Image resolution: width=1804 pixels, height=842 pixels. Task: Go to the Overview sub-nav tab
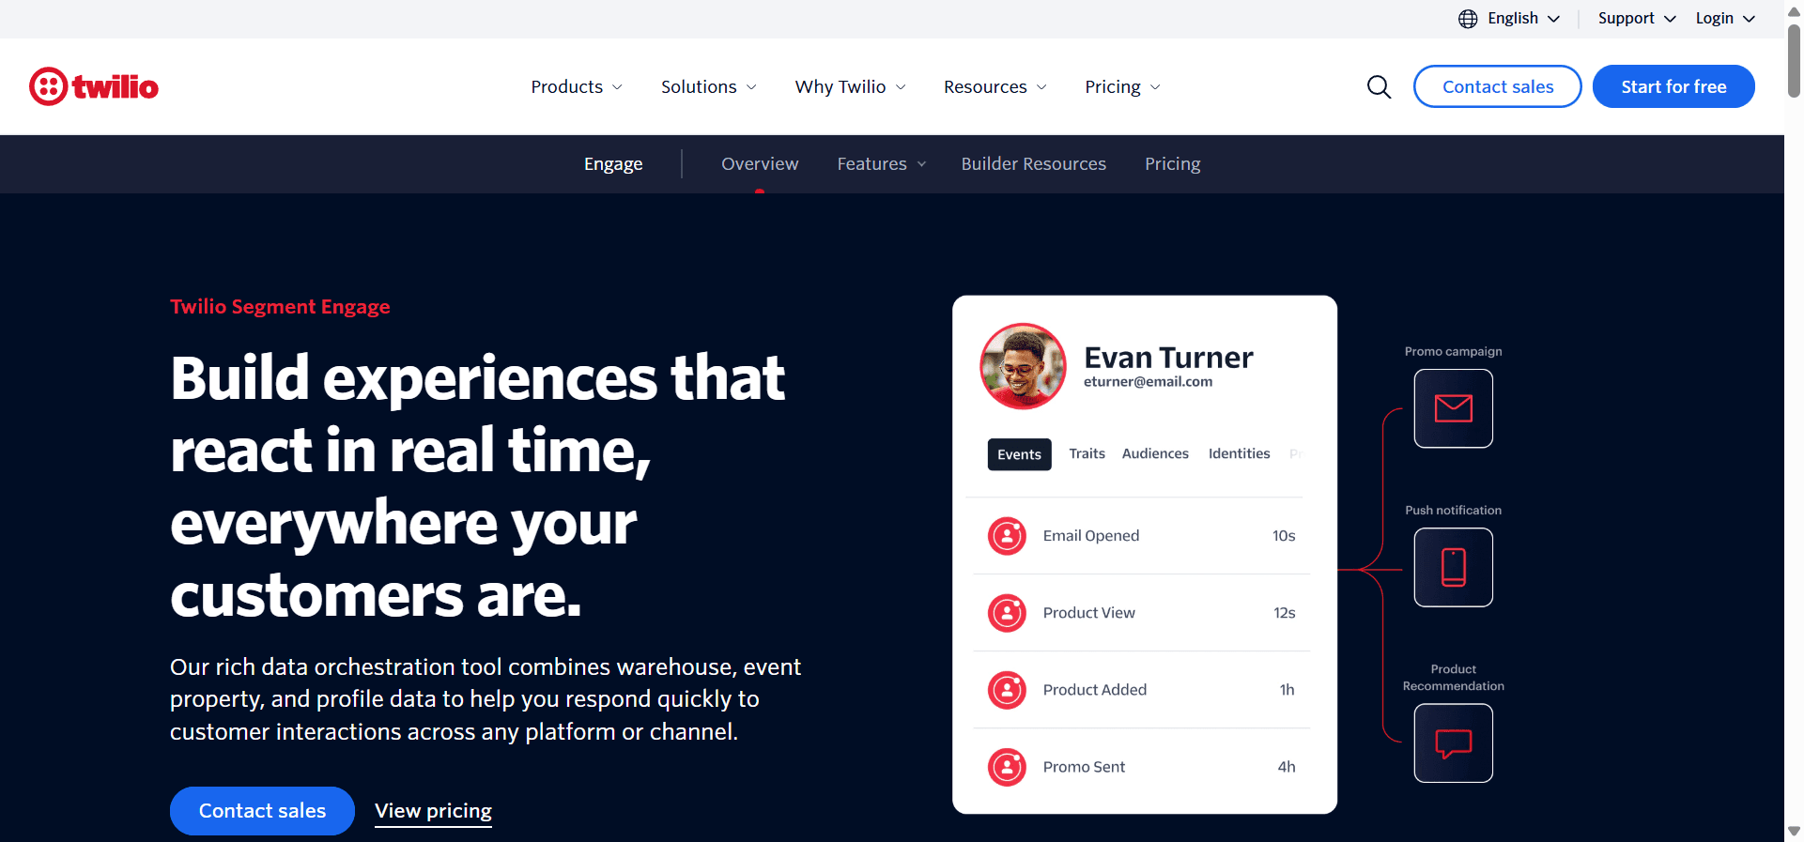760,164
